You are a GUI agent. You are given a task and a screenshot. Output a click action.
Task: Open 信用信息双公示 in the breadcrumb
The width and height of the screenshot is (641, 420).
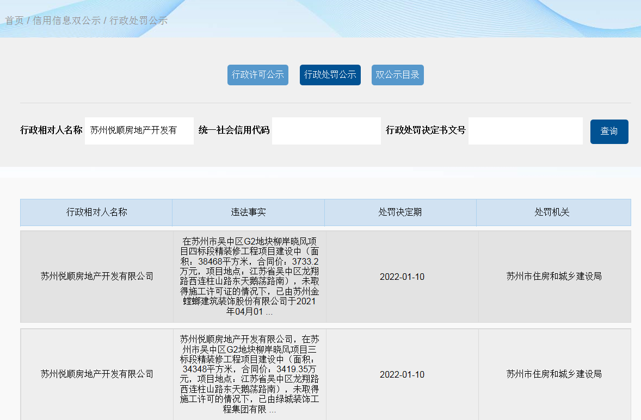click(66, 21)
